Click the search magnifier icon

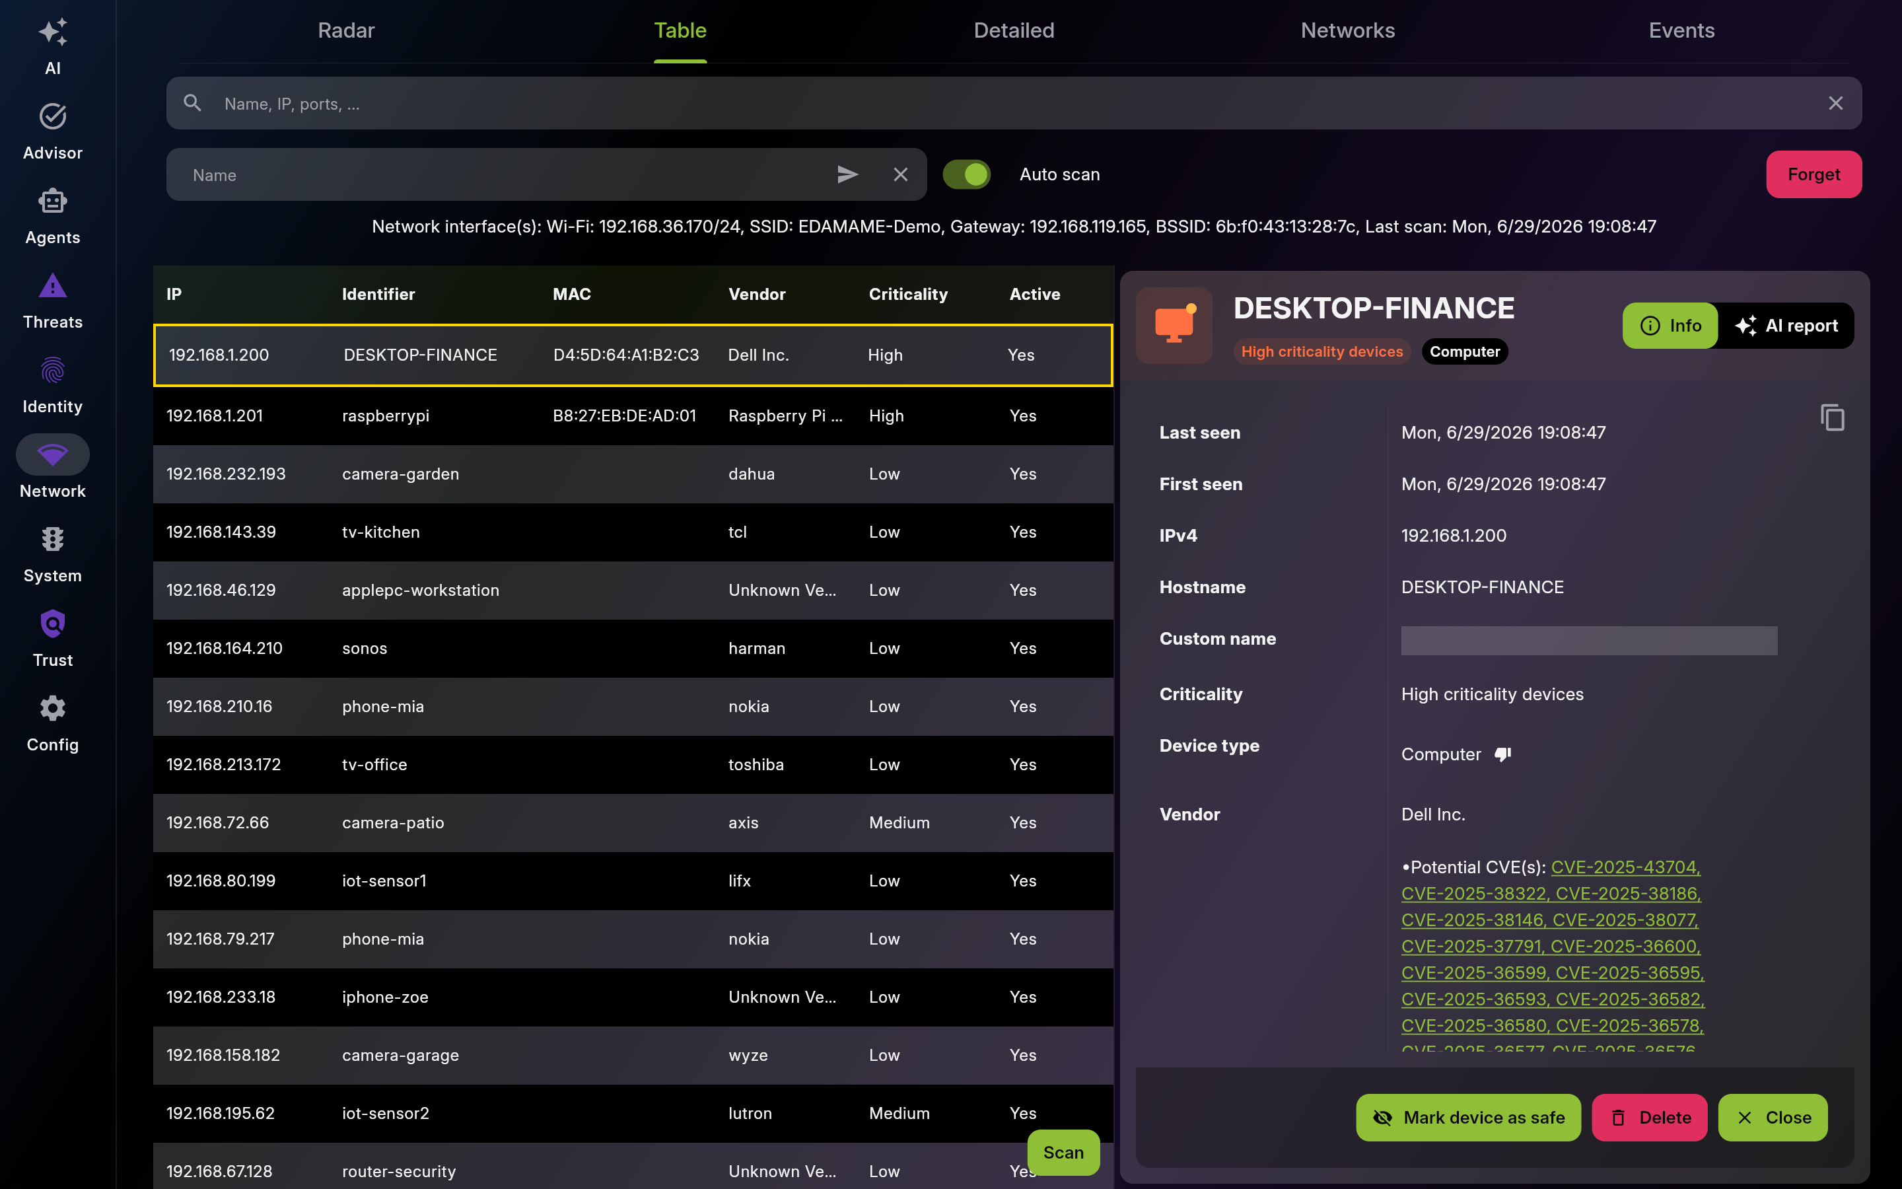[193, 103]
